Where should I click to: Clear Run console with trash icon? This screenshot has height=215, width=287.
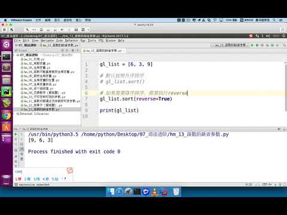click(x=22, y=159)
